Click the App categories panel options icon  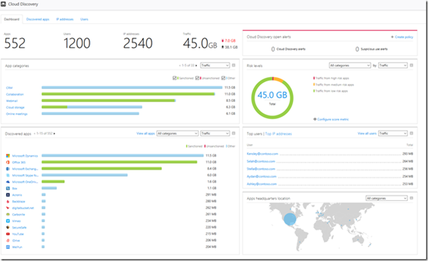pos(234,65)
